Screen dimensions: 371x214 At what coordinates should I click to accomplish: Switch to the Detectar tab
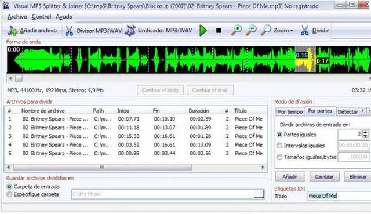click(347, 112)
